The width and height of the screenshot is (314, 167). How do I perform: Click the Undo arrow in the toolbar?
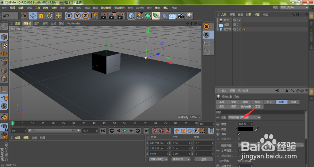(6, 15)
